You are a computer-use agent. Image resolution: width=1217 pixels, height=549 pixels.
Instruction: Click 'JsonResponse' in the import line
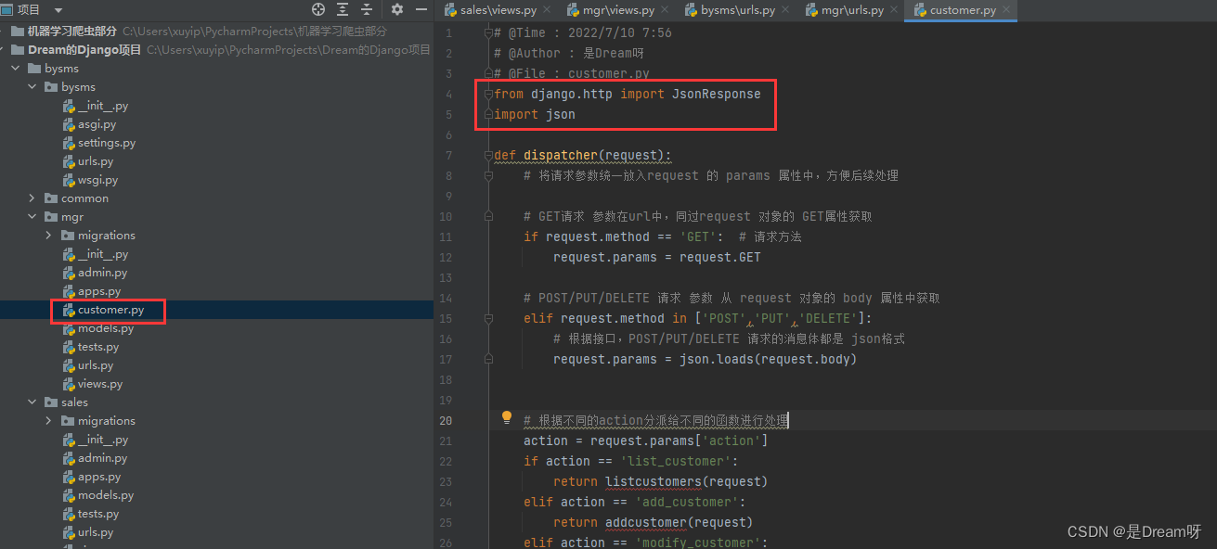click(716, 94)
